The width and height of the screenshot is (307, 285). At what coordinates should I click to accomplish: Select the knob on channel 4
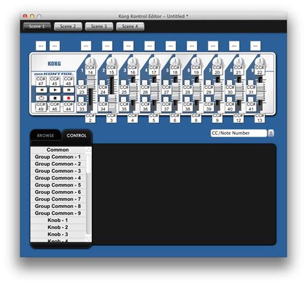coord(154,62)
